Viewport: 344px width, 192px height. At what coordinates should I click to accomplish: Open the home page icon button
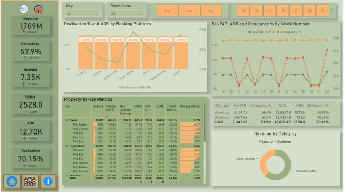12,181
